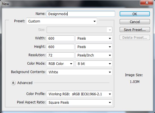Click in the Height value field
155x113 pixels.
[x=61, y=47]
